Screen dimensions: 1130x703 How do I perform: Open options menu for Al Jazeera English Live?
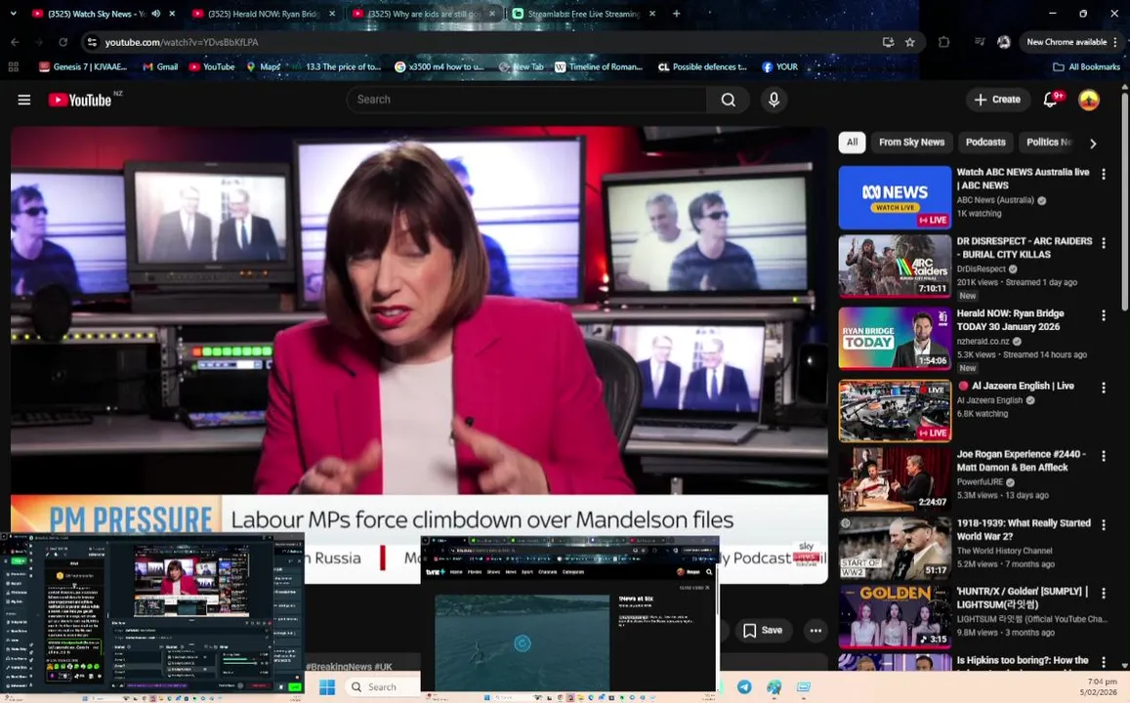point(1104,388)
